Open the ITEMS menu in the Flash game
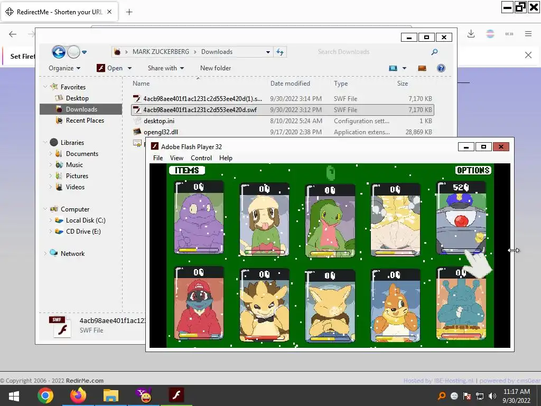Screen dimensions: 541x406 186,170
